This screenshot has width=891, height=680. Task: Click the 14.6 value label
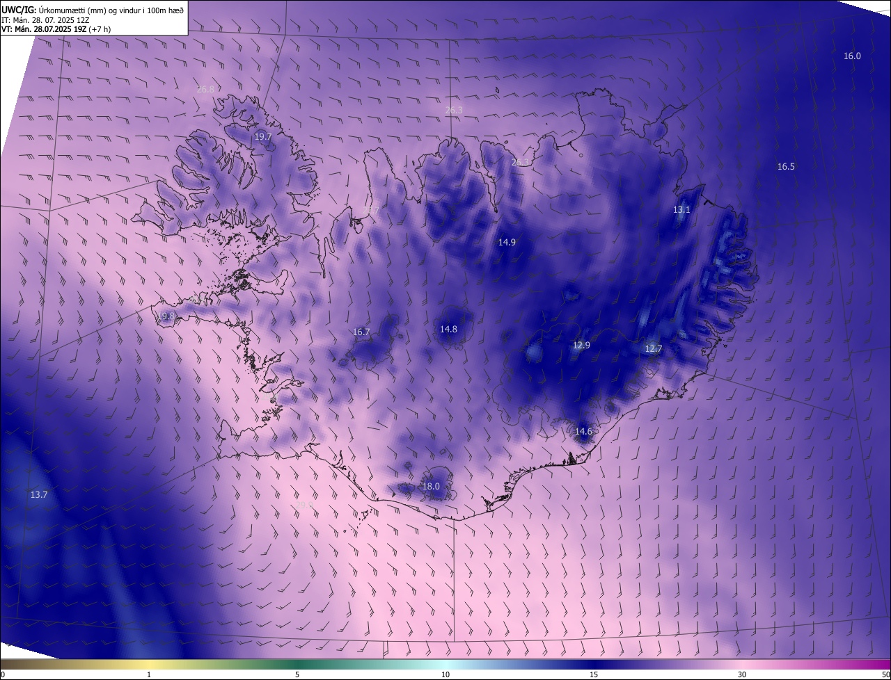pyautogui.click(x=583, y=431)
